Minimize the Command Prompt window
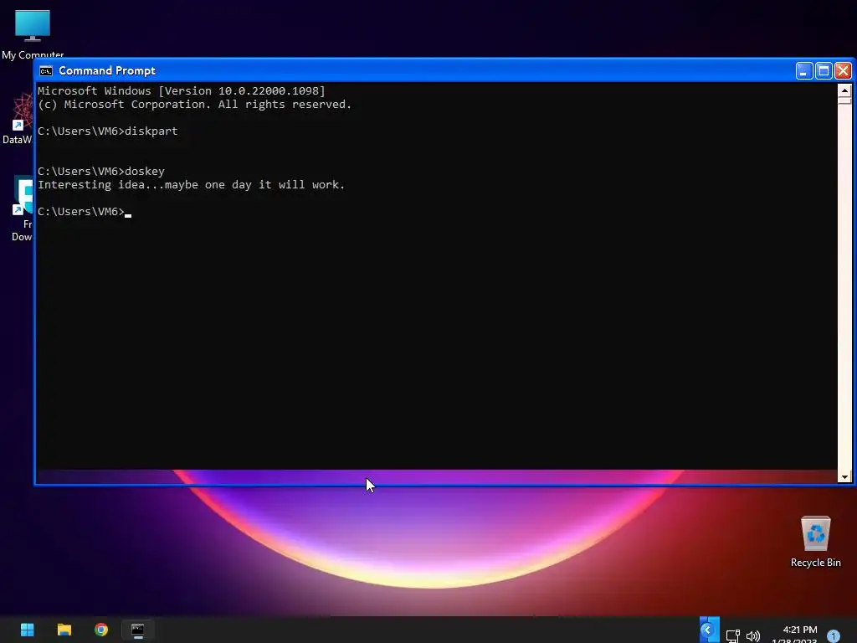The width and height of the screenshot is (857, 643). (804, 71)
